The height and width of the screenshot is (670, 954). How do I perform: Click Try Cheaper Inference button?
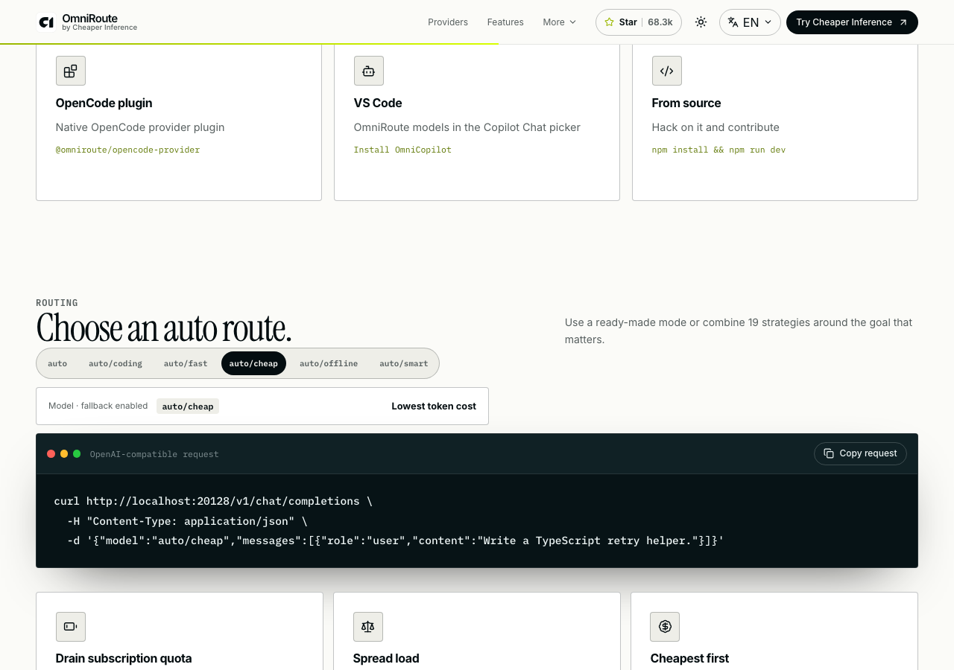click(852, 22)
